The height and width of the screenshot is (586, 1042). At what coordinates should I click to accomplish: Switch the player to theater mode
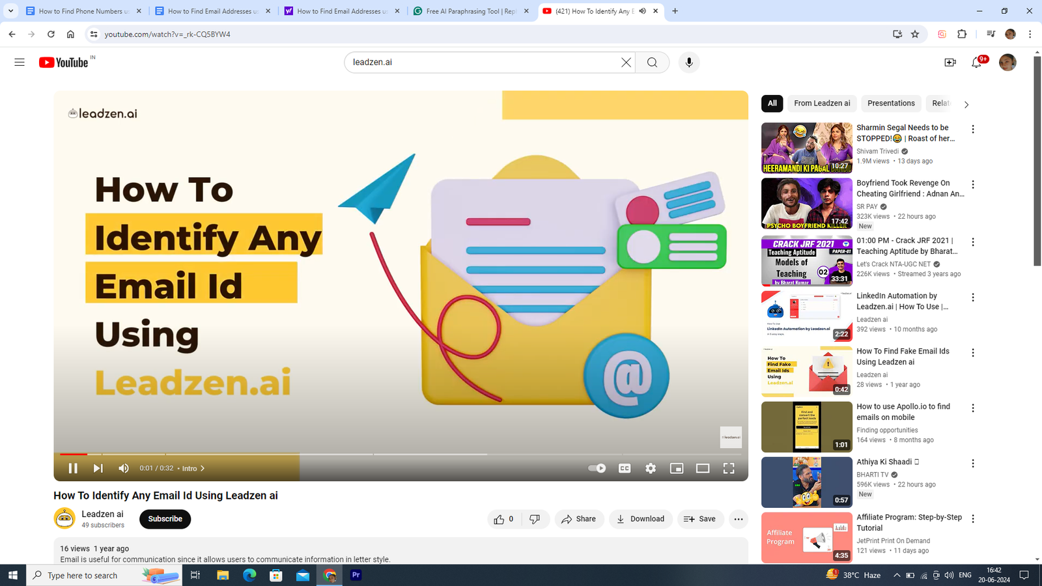(x=702, y=467)
